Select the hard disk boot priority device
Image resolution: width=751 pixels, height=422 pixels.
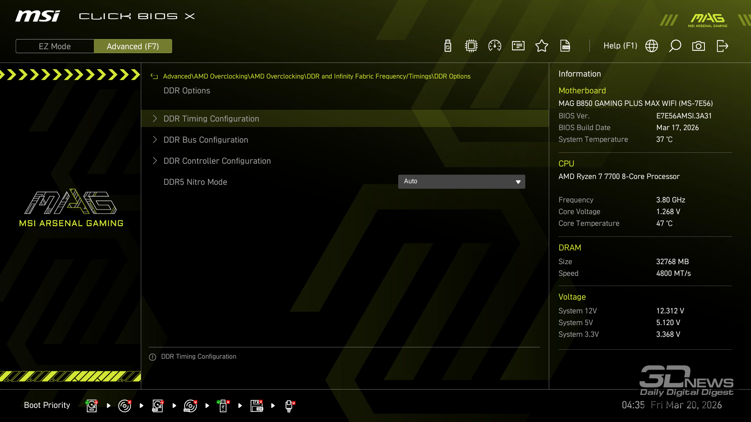(92, 406)
